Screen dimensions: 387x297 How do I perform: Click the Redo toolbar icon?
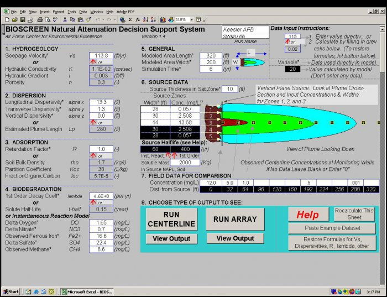(109, 20)
